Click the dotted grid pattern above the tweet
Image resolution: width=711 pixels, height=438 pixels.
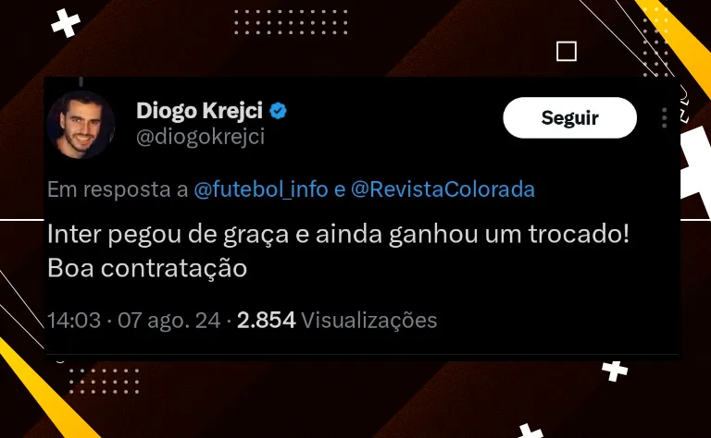click(291, 22)
